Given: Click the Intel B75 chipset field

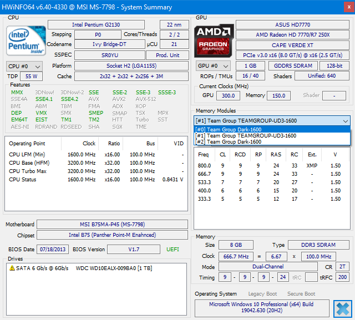Looking at the screenshot, I should click(x=112, y=235).
